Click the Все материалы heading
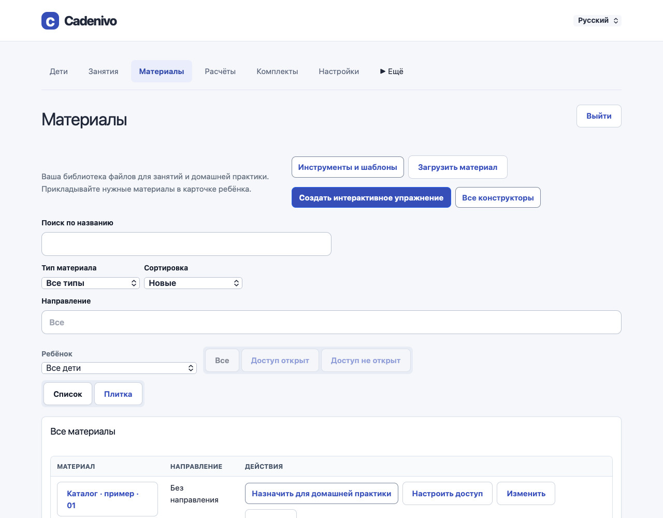This screenshot has width=663, height=518. [x=83, y=431]
